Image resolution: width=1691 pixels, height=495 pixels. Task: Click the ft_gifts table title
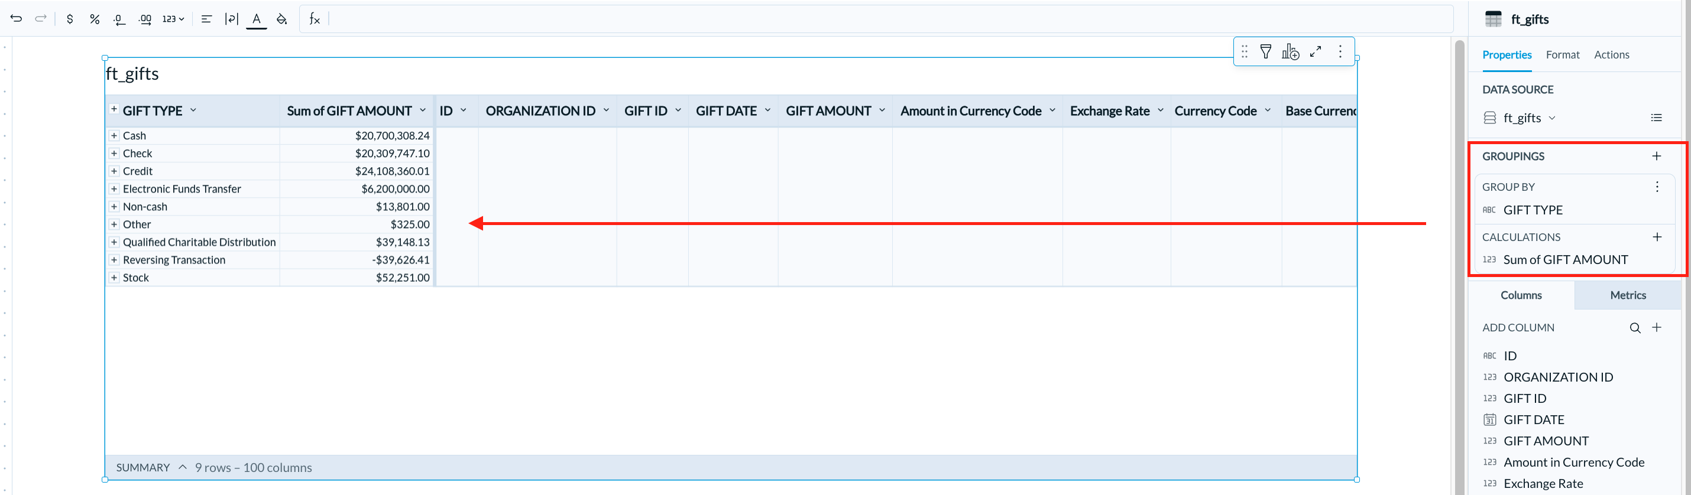[132, 74]
